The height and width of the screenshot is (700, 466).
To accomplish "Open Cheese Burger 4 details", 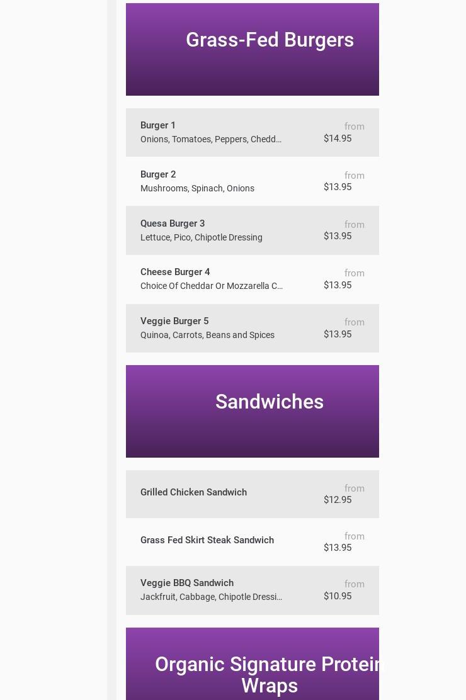I will 175,272.
